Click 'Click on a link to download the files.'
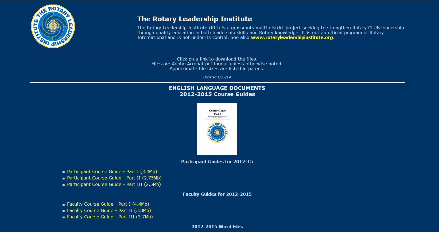This screenshot has height=232, width=439. point(217,59)
